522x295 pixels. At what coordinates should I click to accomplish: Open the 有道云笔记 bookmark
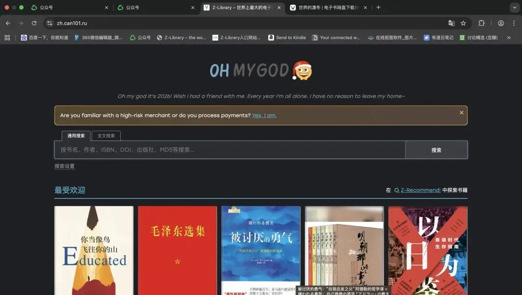coord(438,38)
